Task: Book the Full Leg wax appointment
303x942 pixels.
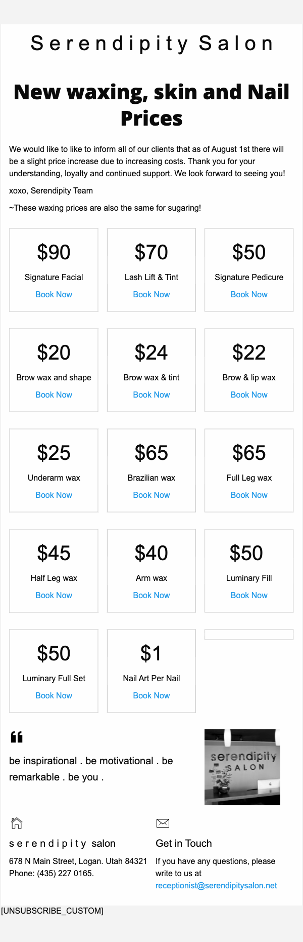Action: 249,495
